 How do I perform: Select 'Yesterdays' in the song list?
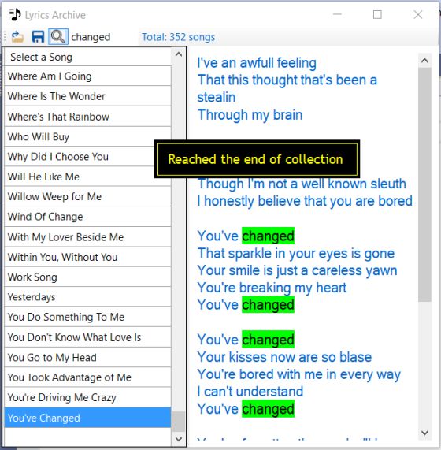(87, 297)
